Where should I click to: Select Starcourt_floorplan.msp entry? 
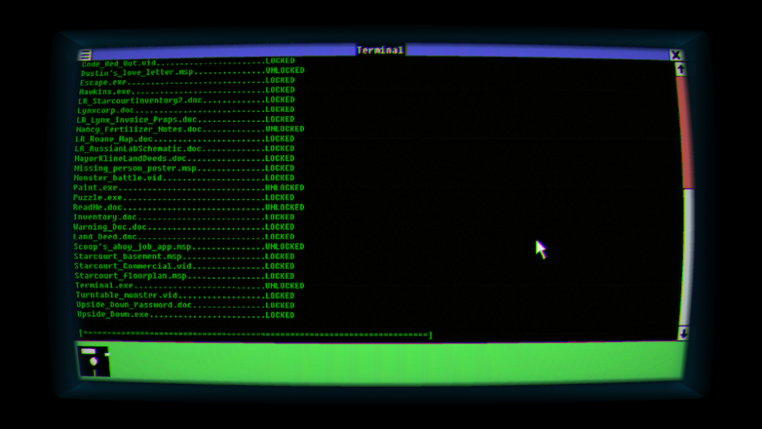[x=184, y=276]
